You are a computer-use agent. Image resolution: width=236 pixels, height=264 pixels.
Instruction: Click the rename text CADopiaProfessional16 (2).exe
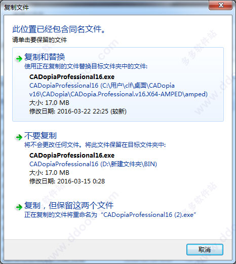149,215
